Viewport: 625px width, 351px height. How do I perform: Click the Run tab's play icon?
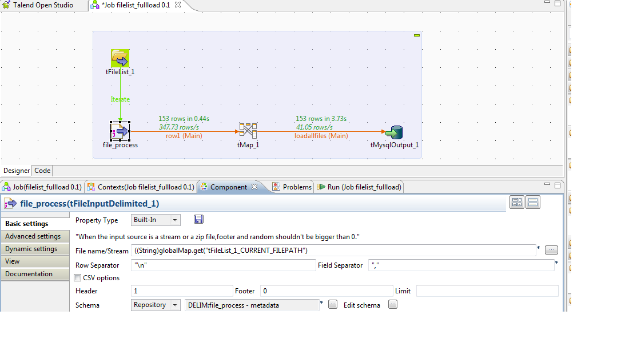point(322,186)
